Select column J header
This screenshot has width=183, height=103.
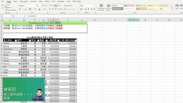click(134, 20)
